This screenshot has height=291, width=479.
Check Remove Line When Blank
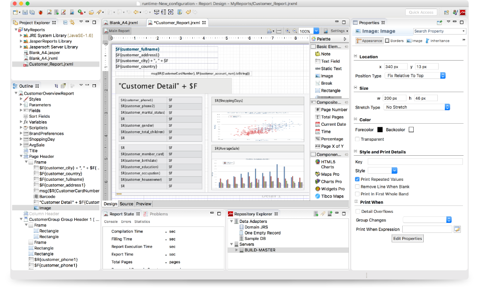(x=357, y=187)
